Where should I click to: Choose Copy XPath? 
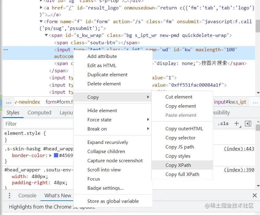tap(182, 165)
